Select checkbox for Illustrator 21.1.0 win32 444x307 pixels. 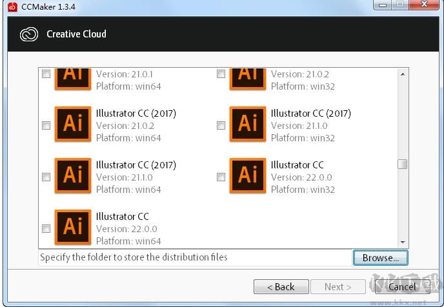(x=221, y=125)
